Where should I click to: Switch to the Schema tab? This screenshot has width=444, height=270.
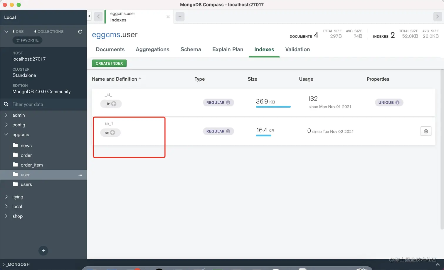[191, 50]
